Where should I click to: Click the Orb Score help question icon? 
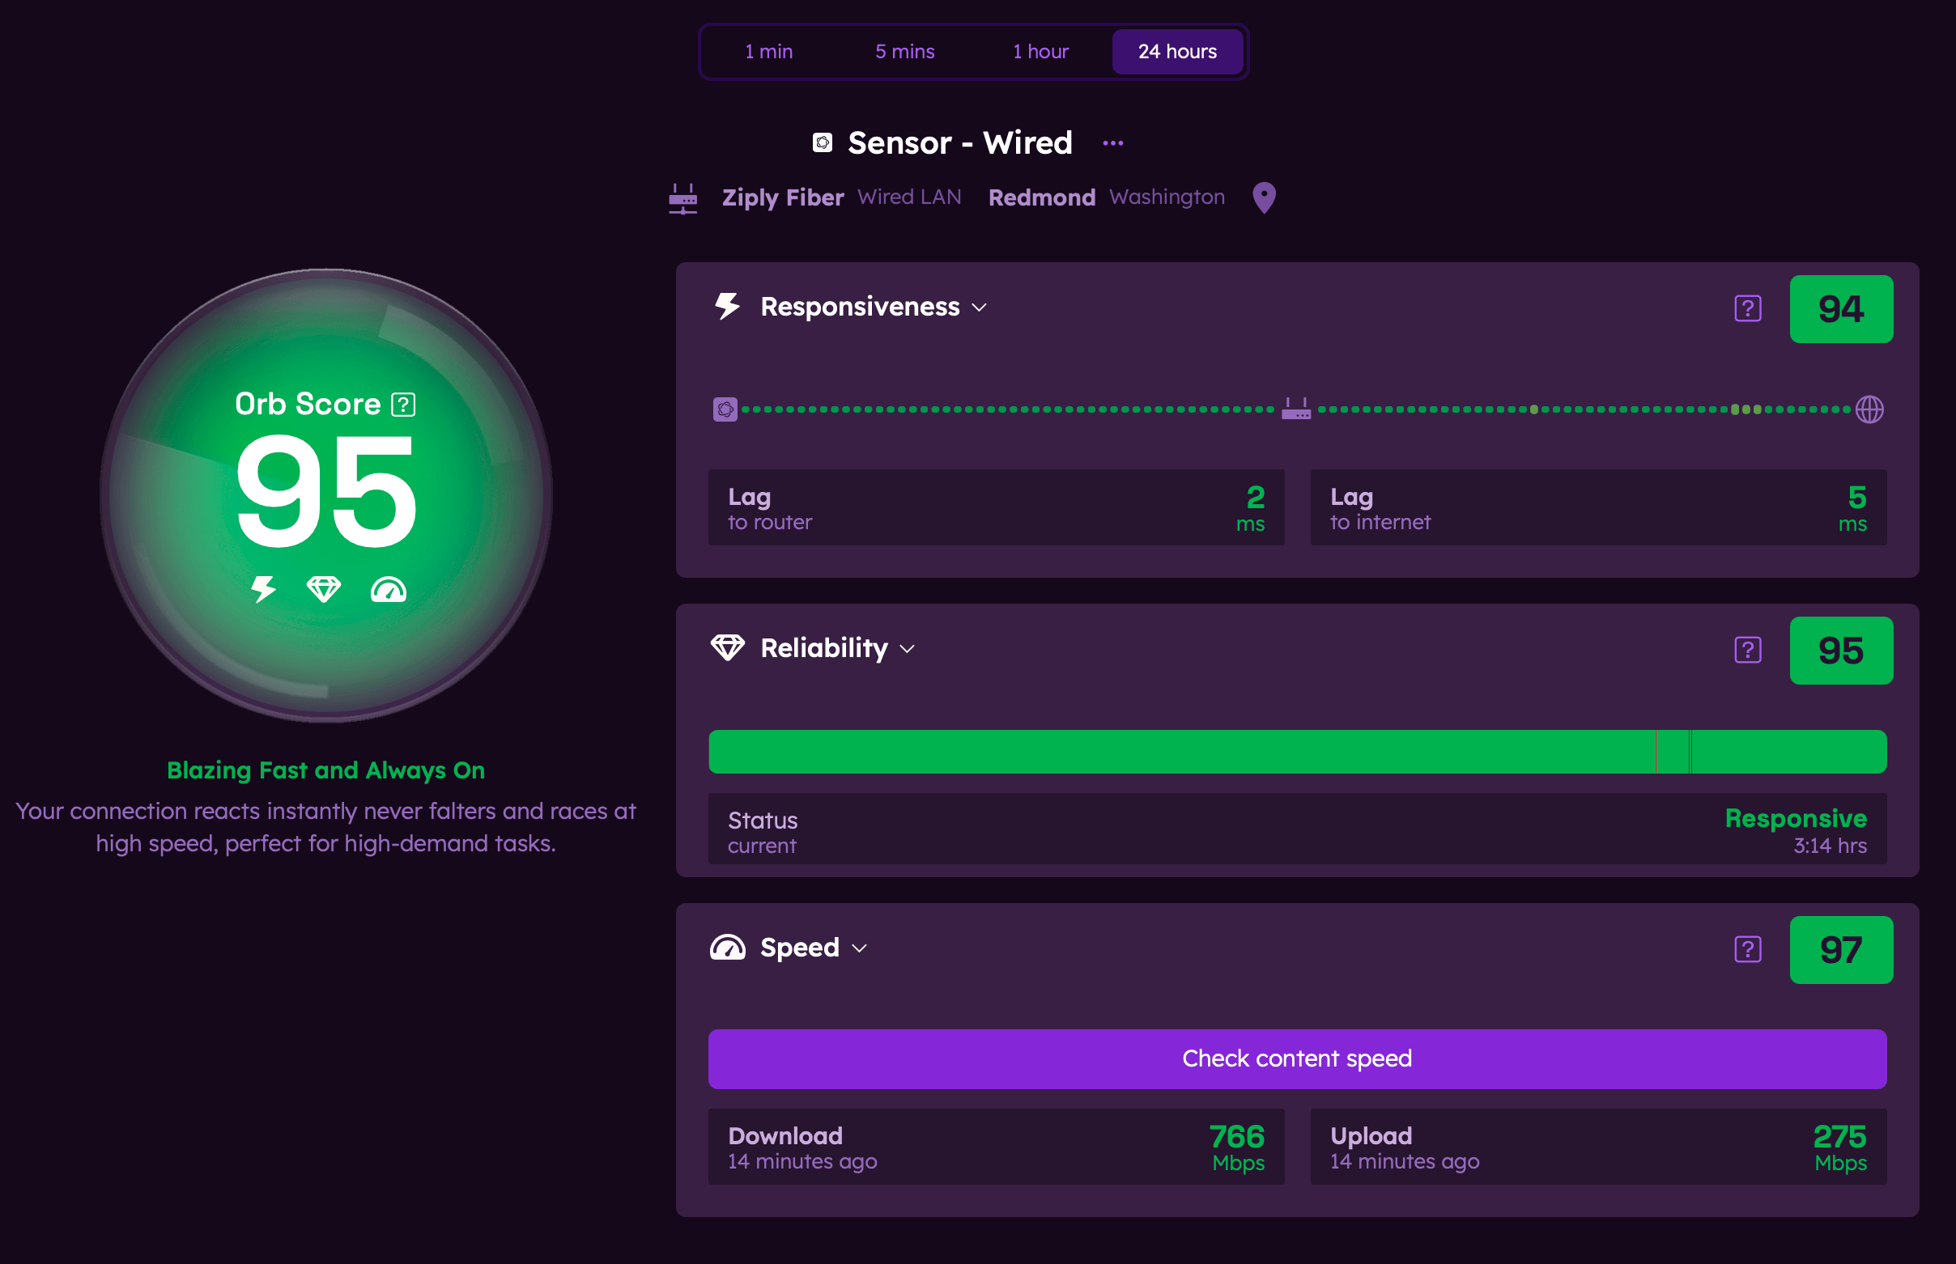[x=403, y=405]
